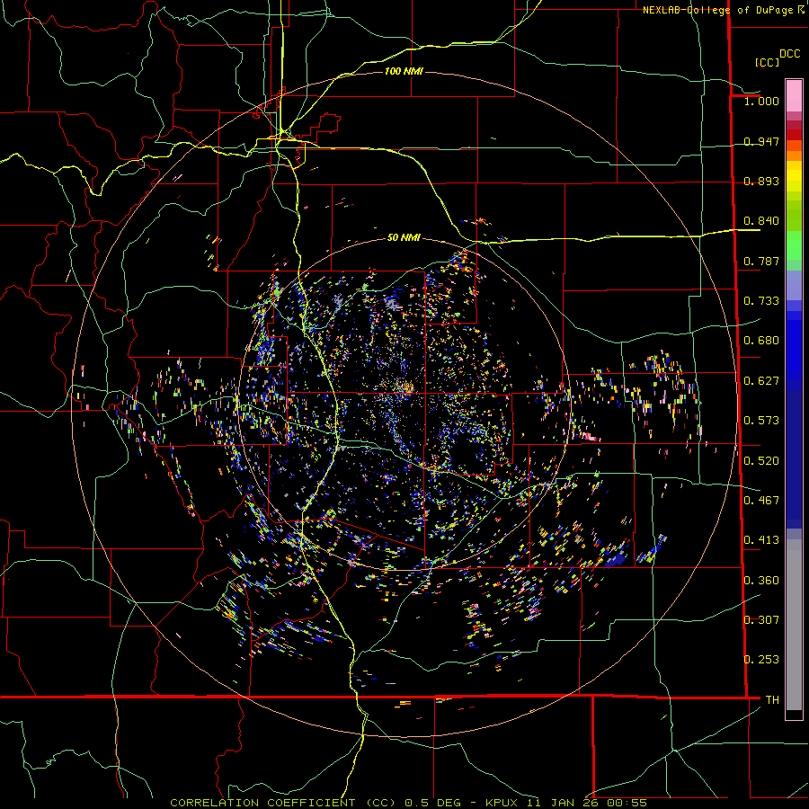Click the 100 NMI range ring label
809x809 pixels.
[404, 71]
